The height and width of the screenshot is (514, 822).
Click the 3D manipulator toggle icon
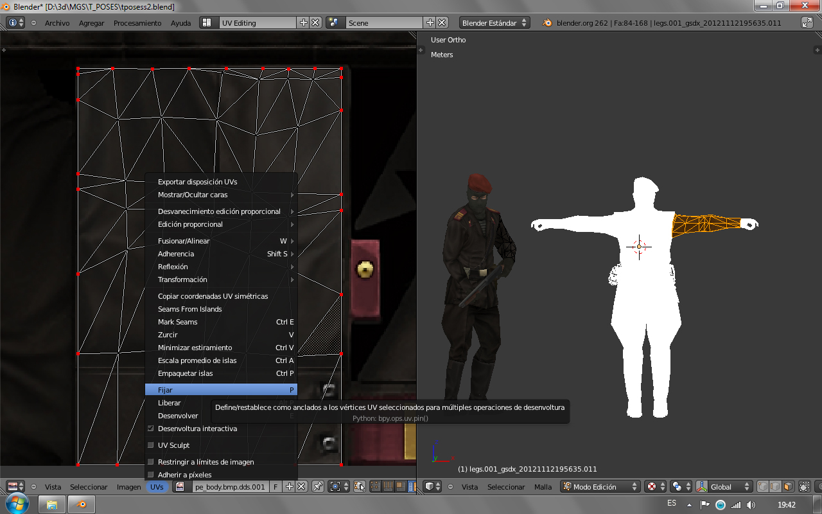point(701,487)
